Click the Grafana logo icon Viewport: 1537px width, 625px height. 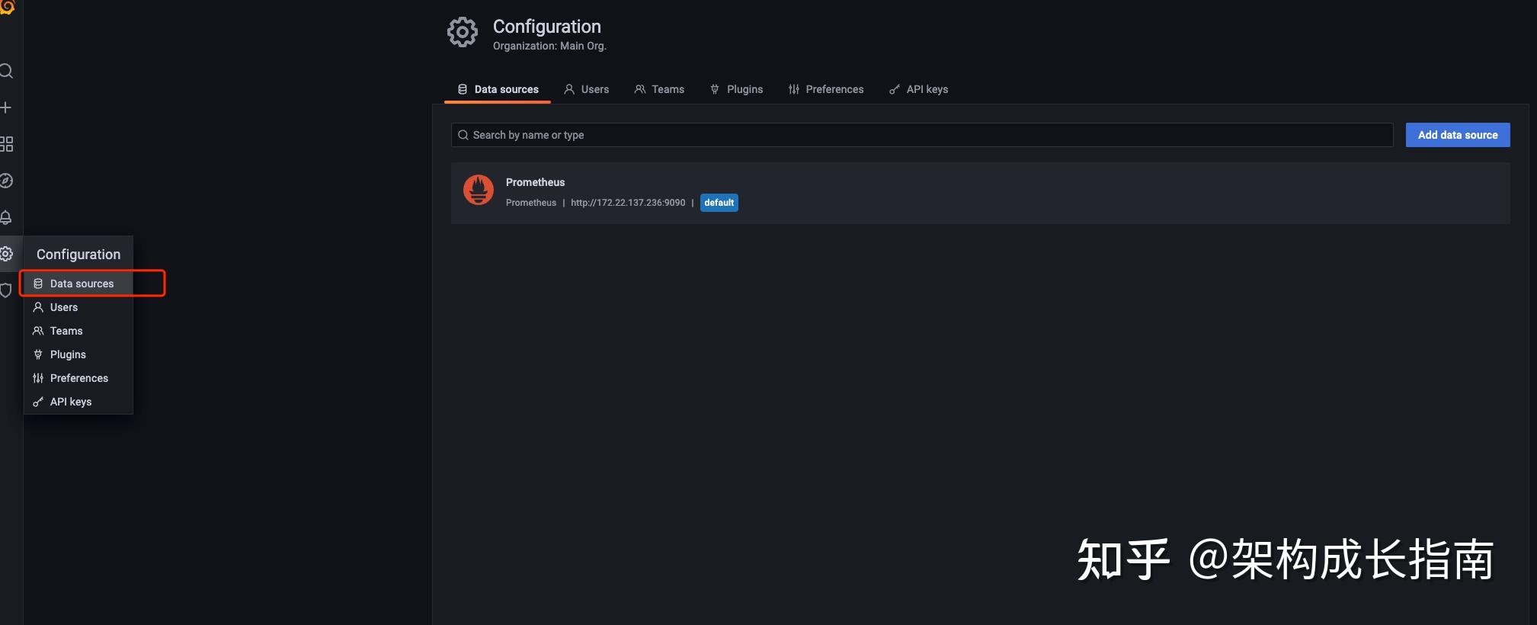coord(7,7)
